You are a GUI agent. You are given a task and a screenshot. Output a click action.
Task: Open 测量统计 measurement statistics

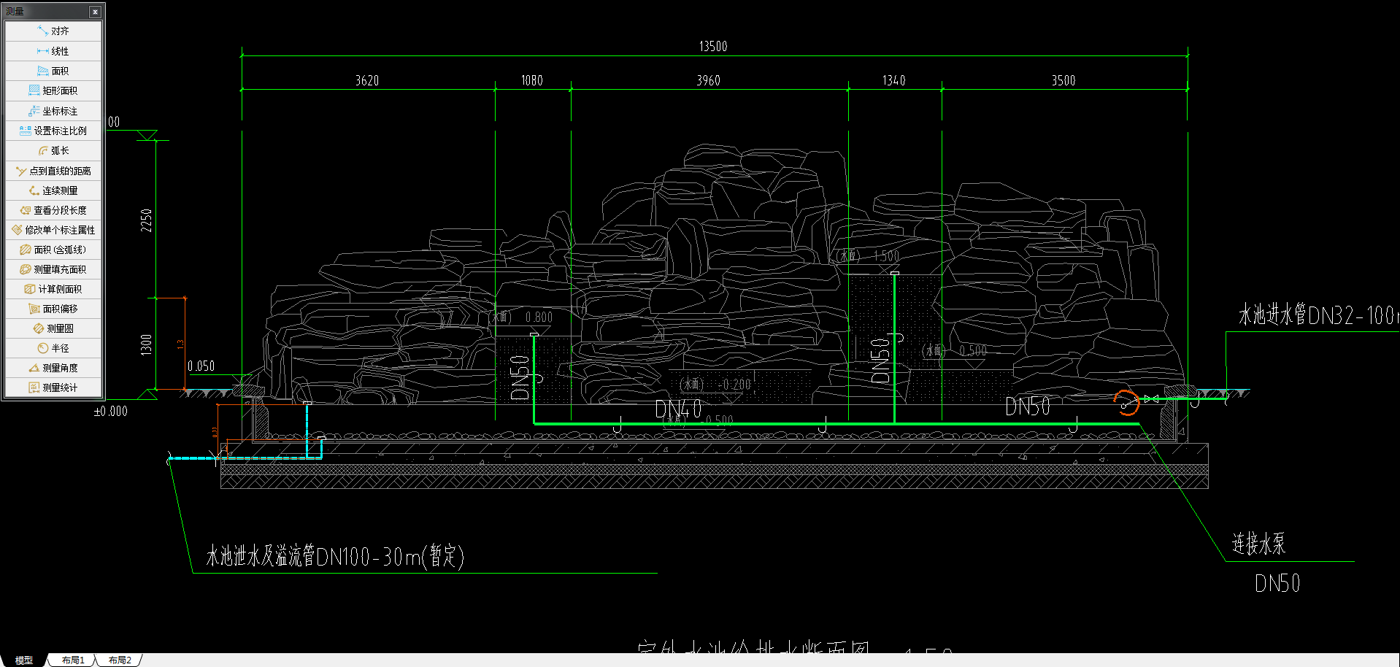click(x=53, y=388)
